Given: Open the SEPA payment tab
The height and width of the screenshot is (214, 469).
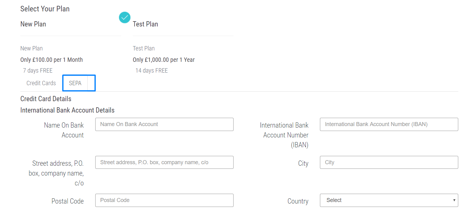Looking at the screenshot, I should pyautogui.click(x=75, y=83).
